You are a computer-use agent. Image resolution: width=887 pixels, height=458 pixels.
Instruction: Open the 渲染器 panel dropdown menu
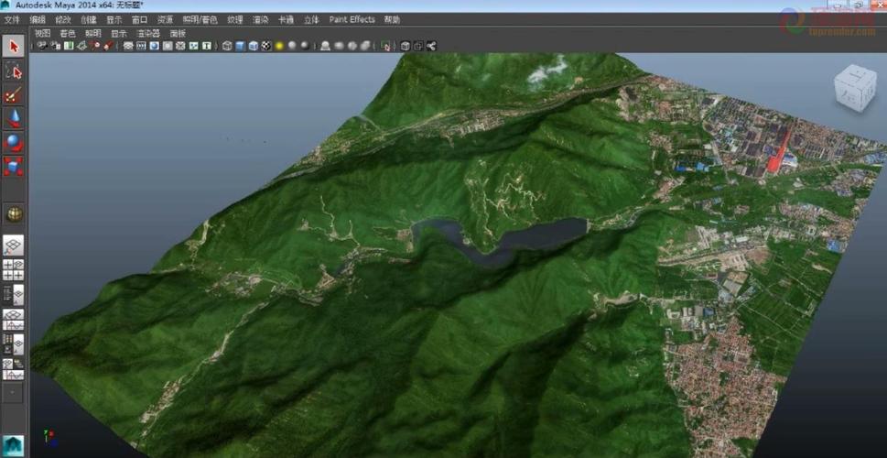[x=147, y=33]
